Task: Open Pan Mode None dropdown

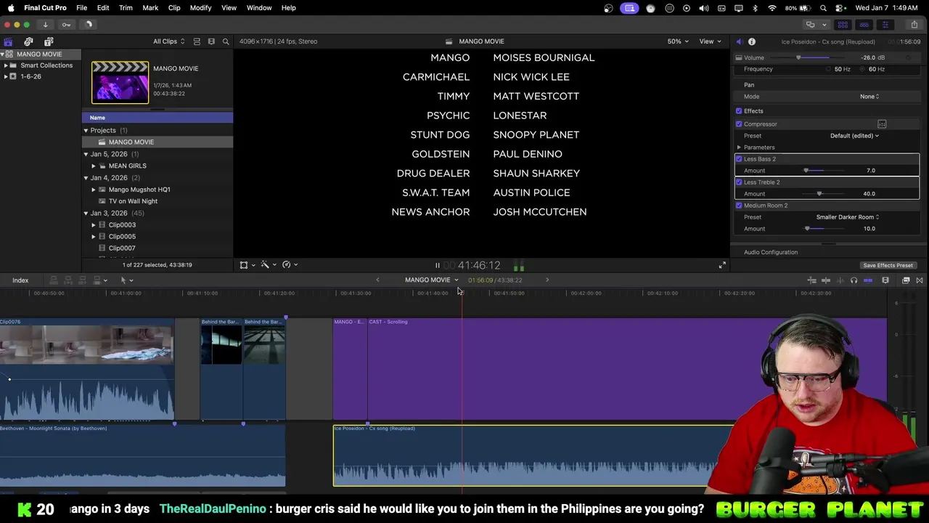Action: coord(869,97)
